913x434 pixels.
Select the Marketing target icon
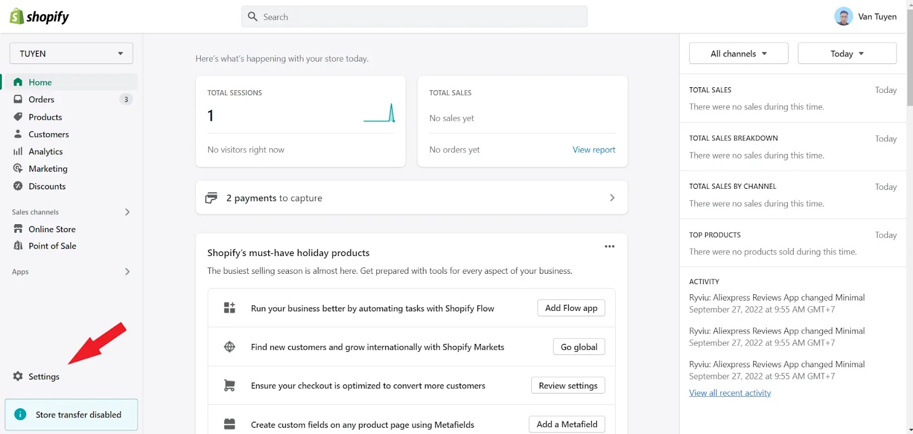(x=18, y=169)
